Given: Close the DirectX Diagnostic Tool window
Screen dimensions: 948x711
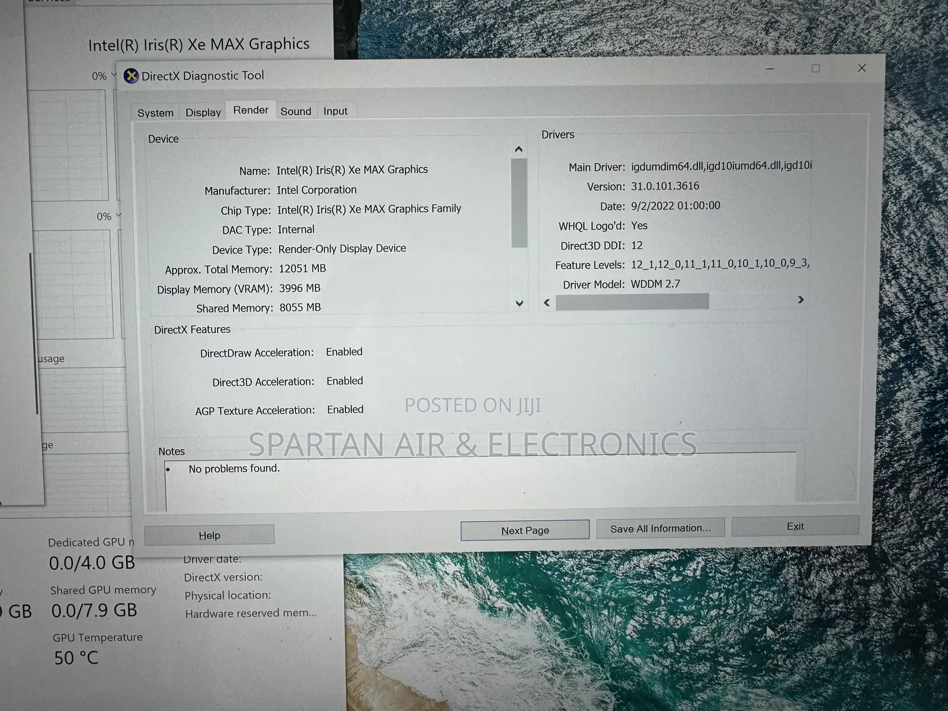Looking at the screenshot, I should pyautogui.click(x=861, y=68).
